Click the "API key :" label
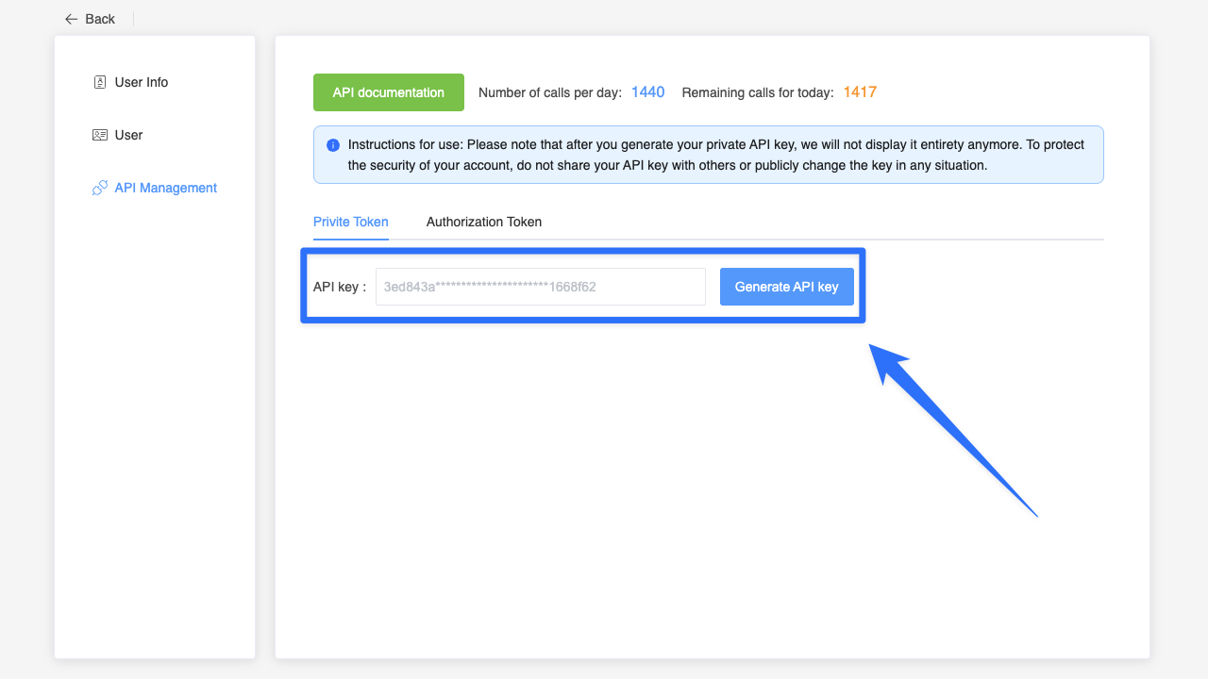 click(340, 287)
